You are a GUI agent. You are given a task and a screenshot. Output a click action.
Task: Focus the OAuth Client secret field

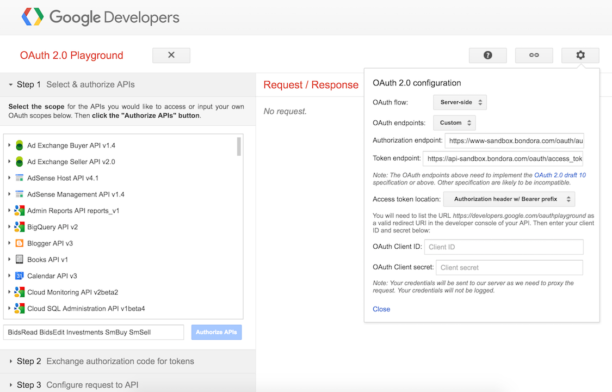coord(509,267)
